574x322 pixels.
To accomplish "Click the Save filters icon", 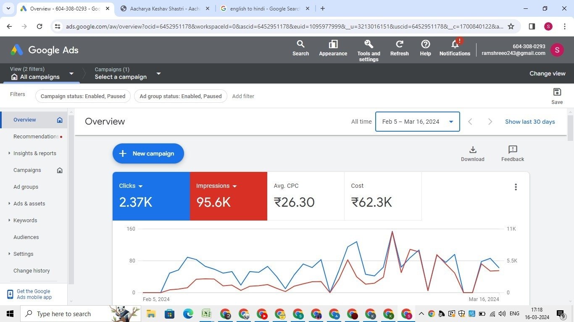I will pos(557,93).
